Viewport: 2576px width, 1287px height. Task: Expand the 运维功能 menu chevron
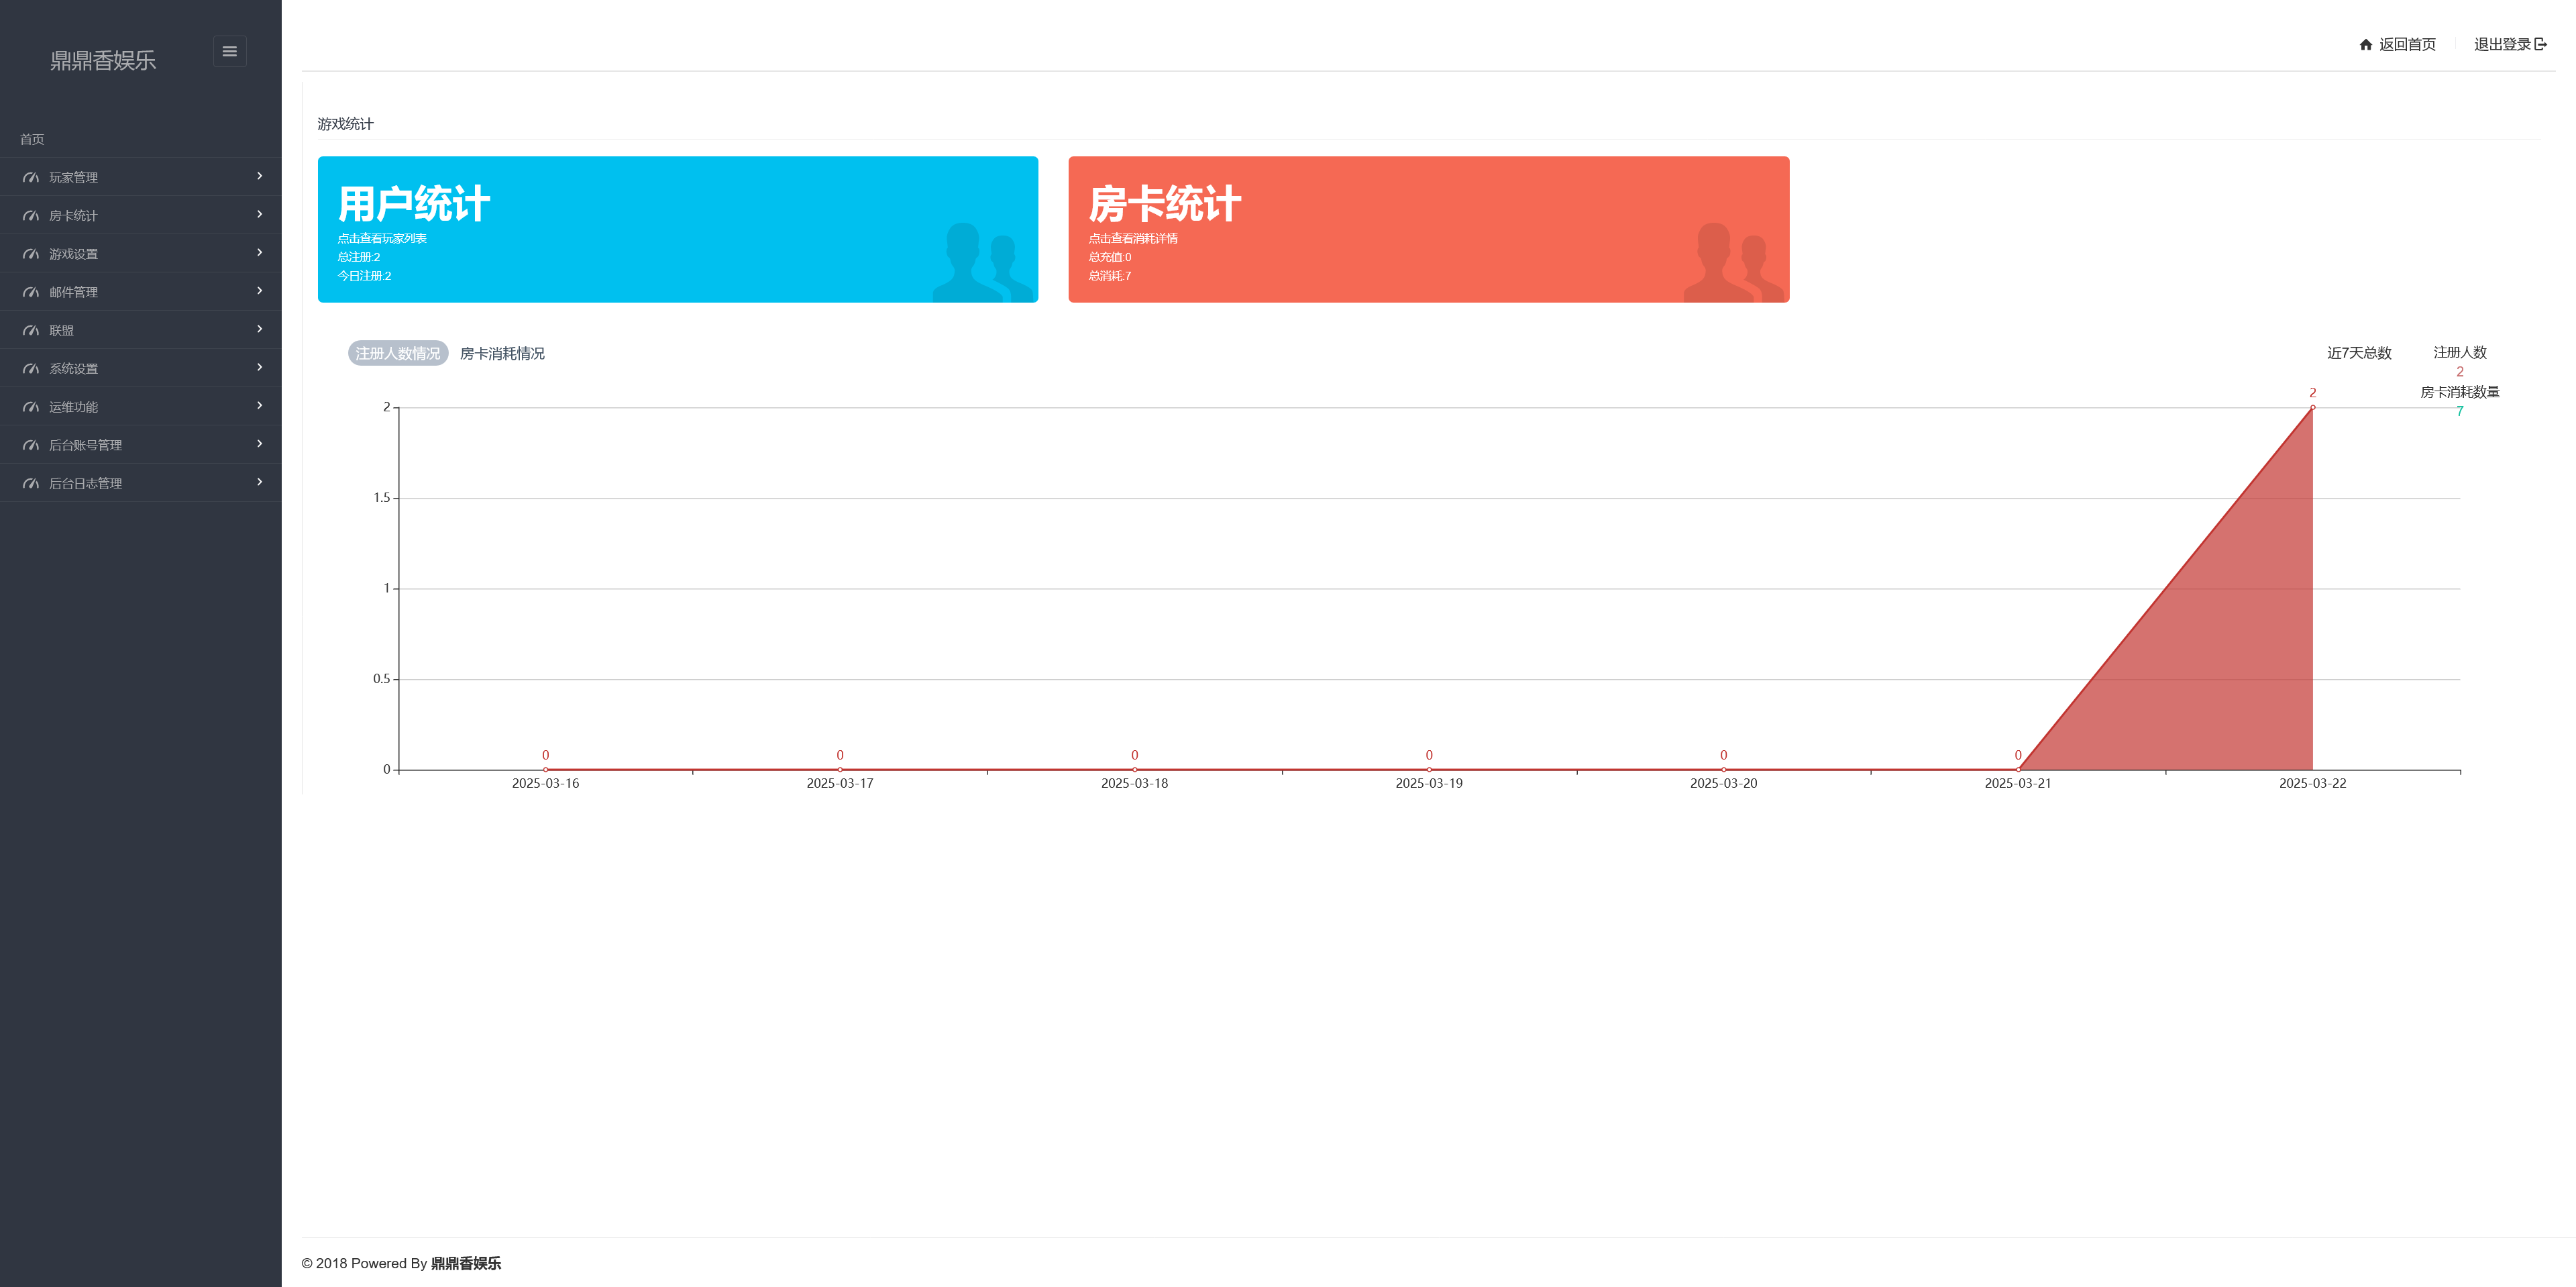coord(260,406)
